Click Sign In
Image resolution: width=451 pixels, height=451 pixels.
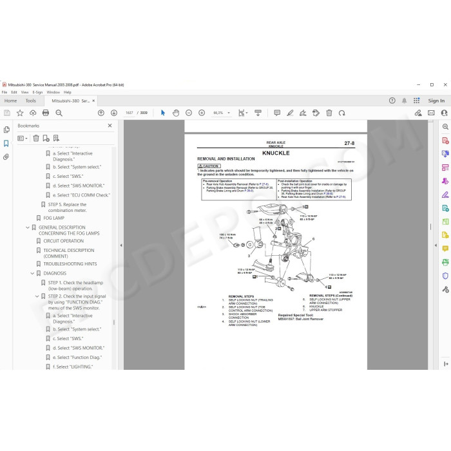click(436, 101)
